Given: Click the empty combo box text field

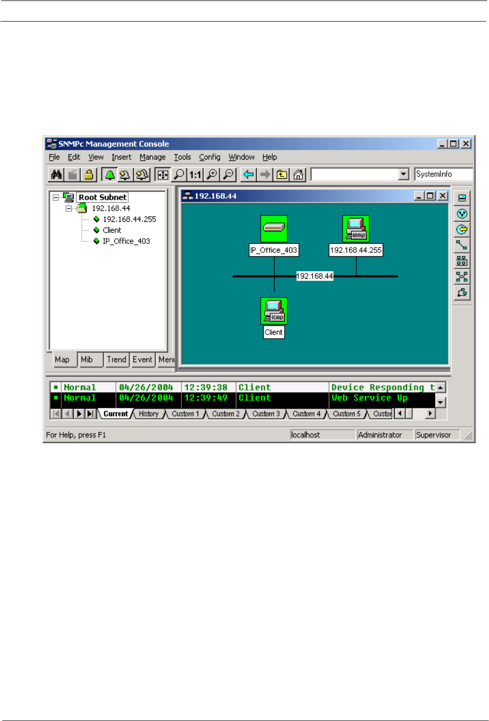Looking at the screenshot, I should (355, 174).
